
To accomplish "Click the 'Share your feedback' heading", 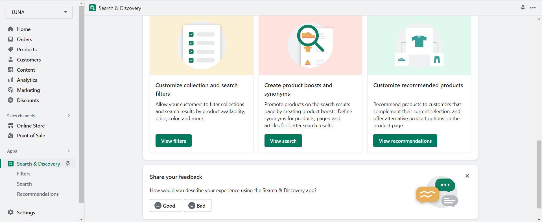I will pos(176,177).
